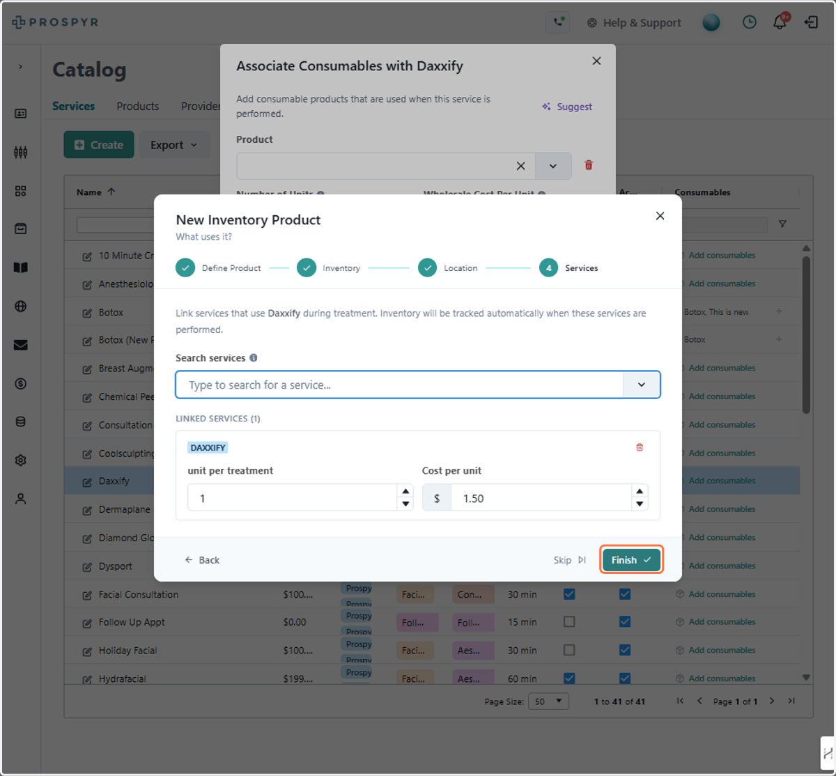Open the Export dropdown

click(x=174, y=145)
